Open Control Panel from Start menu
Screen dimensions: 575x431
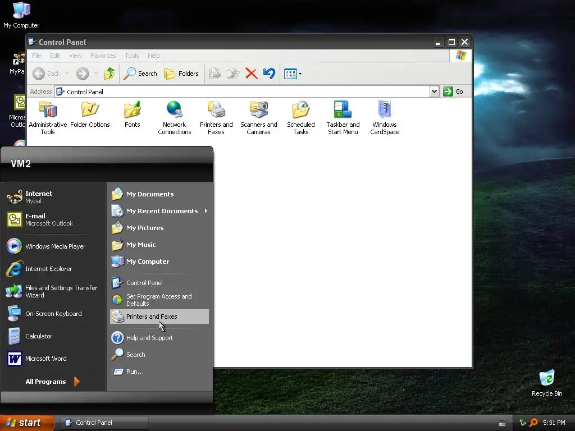click(159, 283)
